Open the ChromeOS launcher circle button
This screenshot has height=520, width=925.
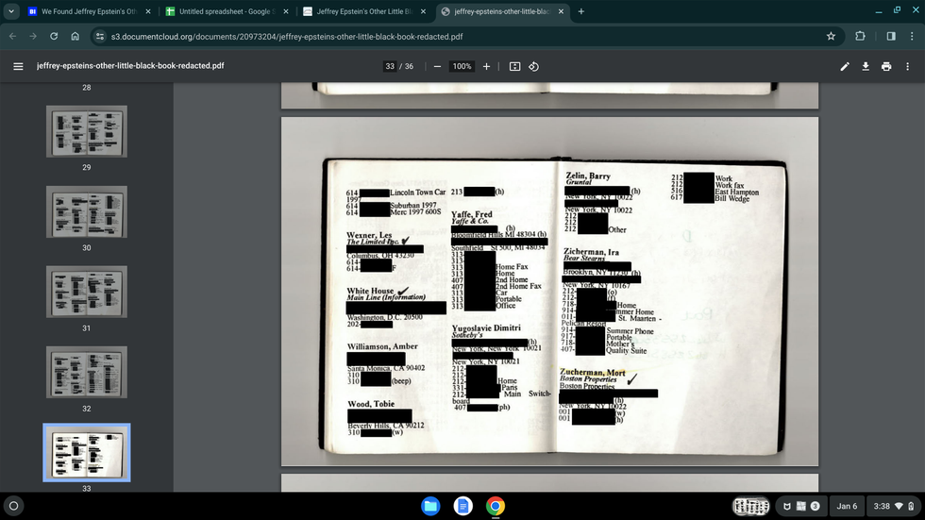(13, 506)
